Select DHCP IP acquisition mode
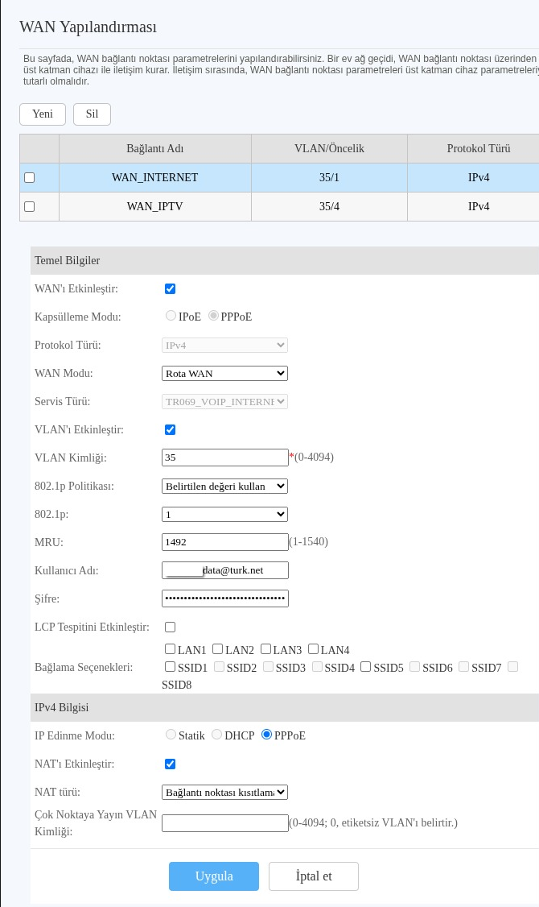This screenshot has width=539, height=907. pyautogui.click(x=216, y=735)
